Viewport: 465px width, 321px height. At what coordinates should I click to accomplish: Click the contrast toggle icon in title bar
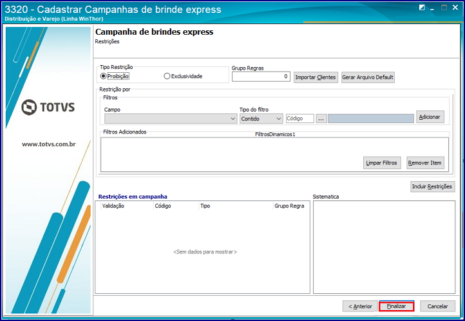(422, 8)
